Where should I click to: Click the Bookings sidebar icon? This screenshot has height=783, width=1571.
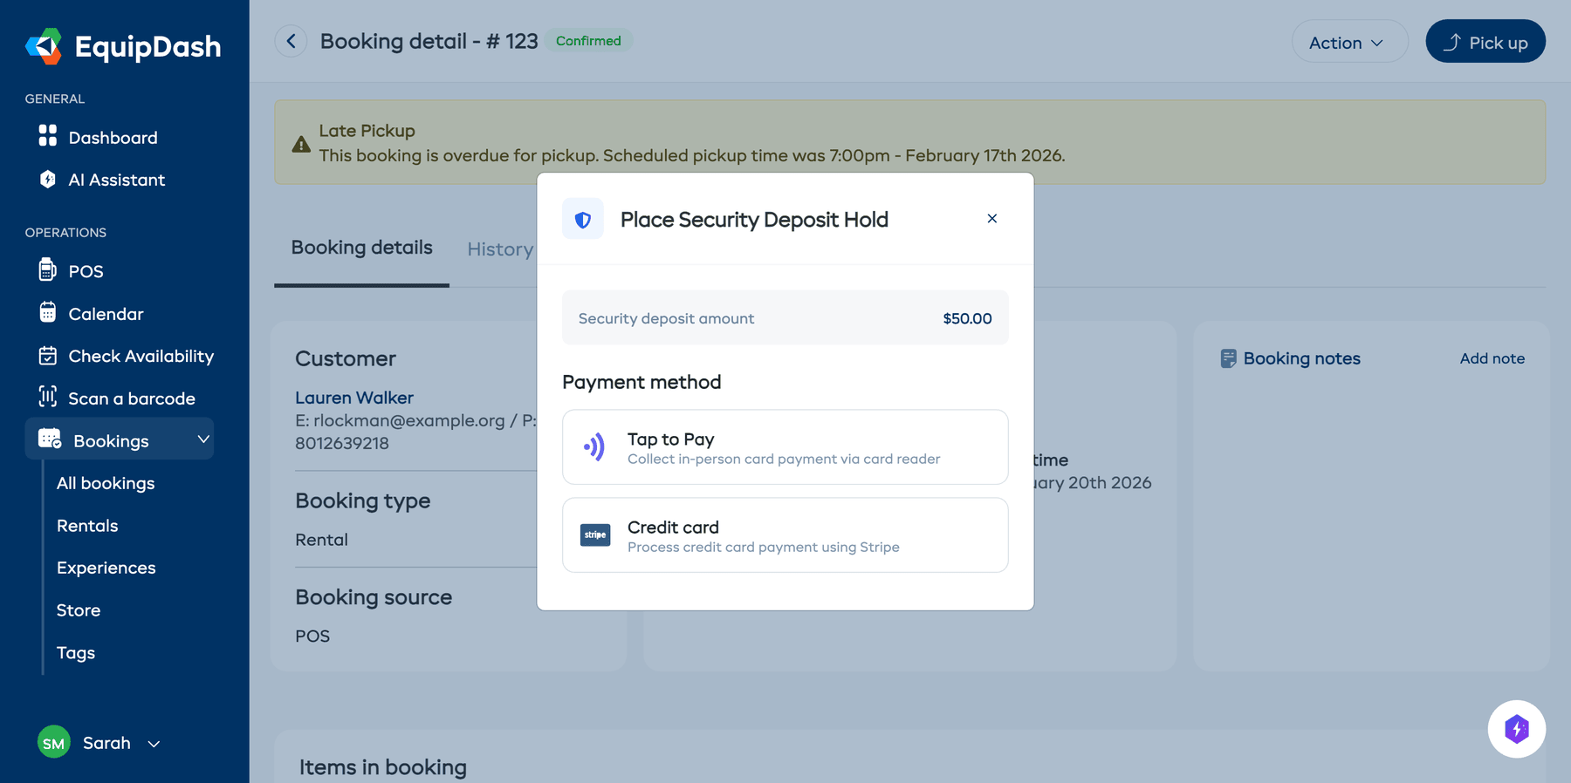coord(50,439)
